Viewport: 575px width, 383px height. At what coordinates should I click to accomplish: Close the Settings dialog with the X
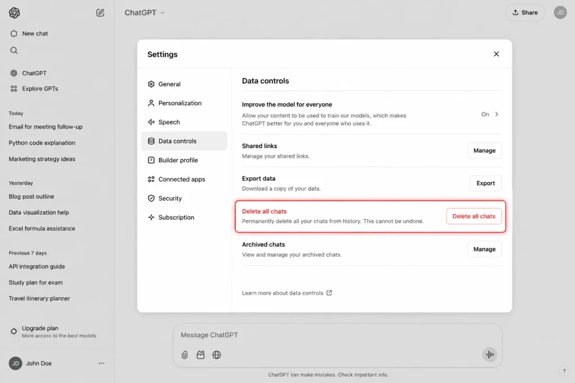(x=496, y=54)
